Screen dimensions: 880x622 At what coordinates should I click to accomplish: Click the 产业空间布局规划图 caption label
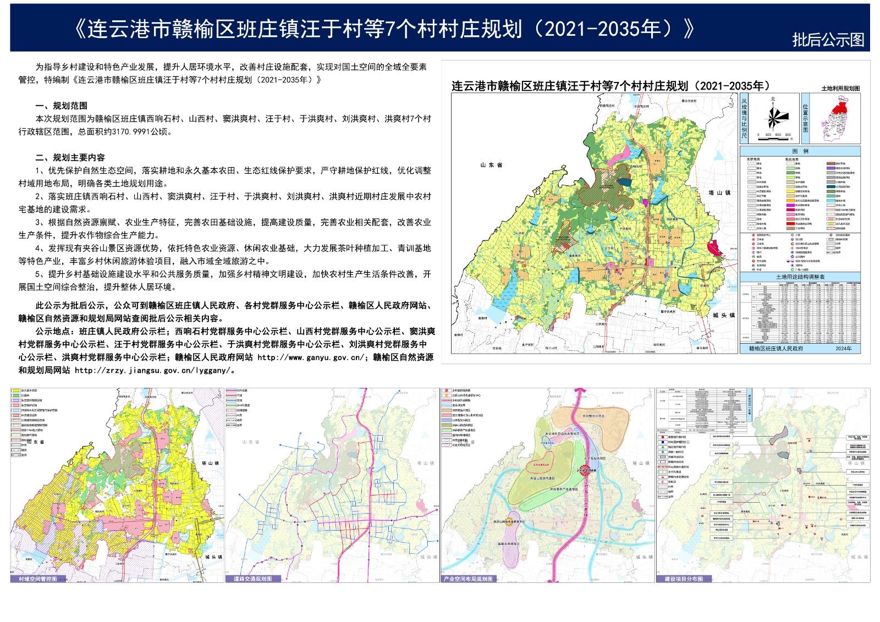pyautogui.click(x=468, y=579)
